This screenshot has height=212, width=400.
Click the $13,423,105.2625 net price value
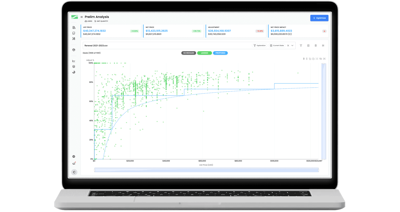(x=157, y=31)
